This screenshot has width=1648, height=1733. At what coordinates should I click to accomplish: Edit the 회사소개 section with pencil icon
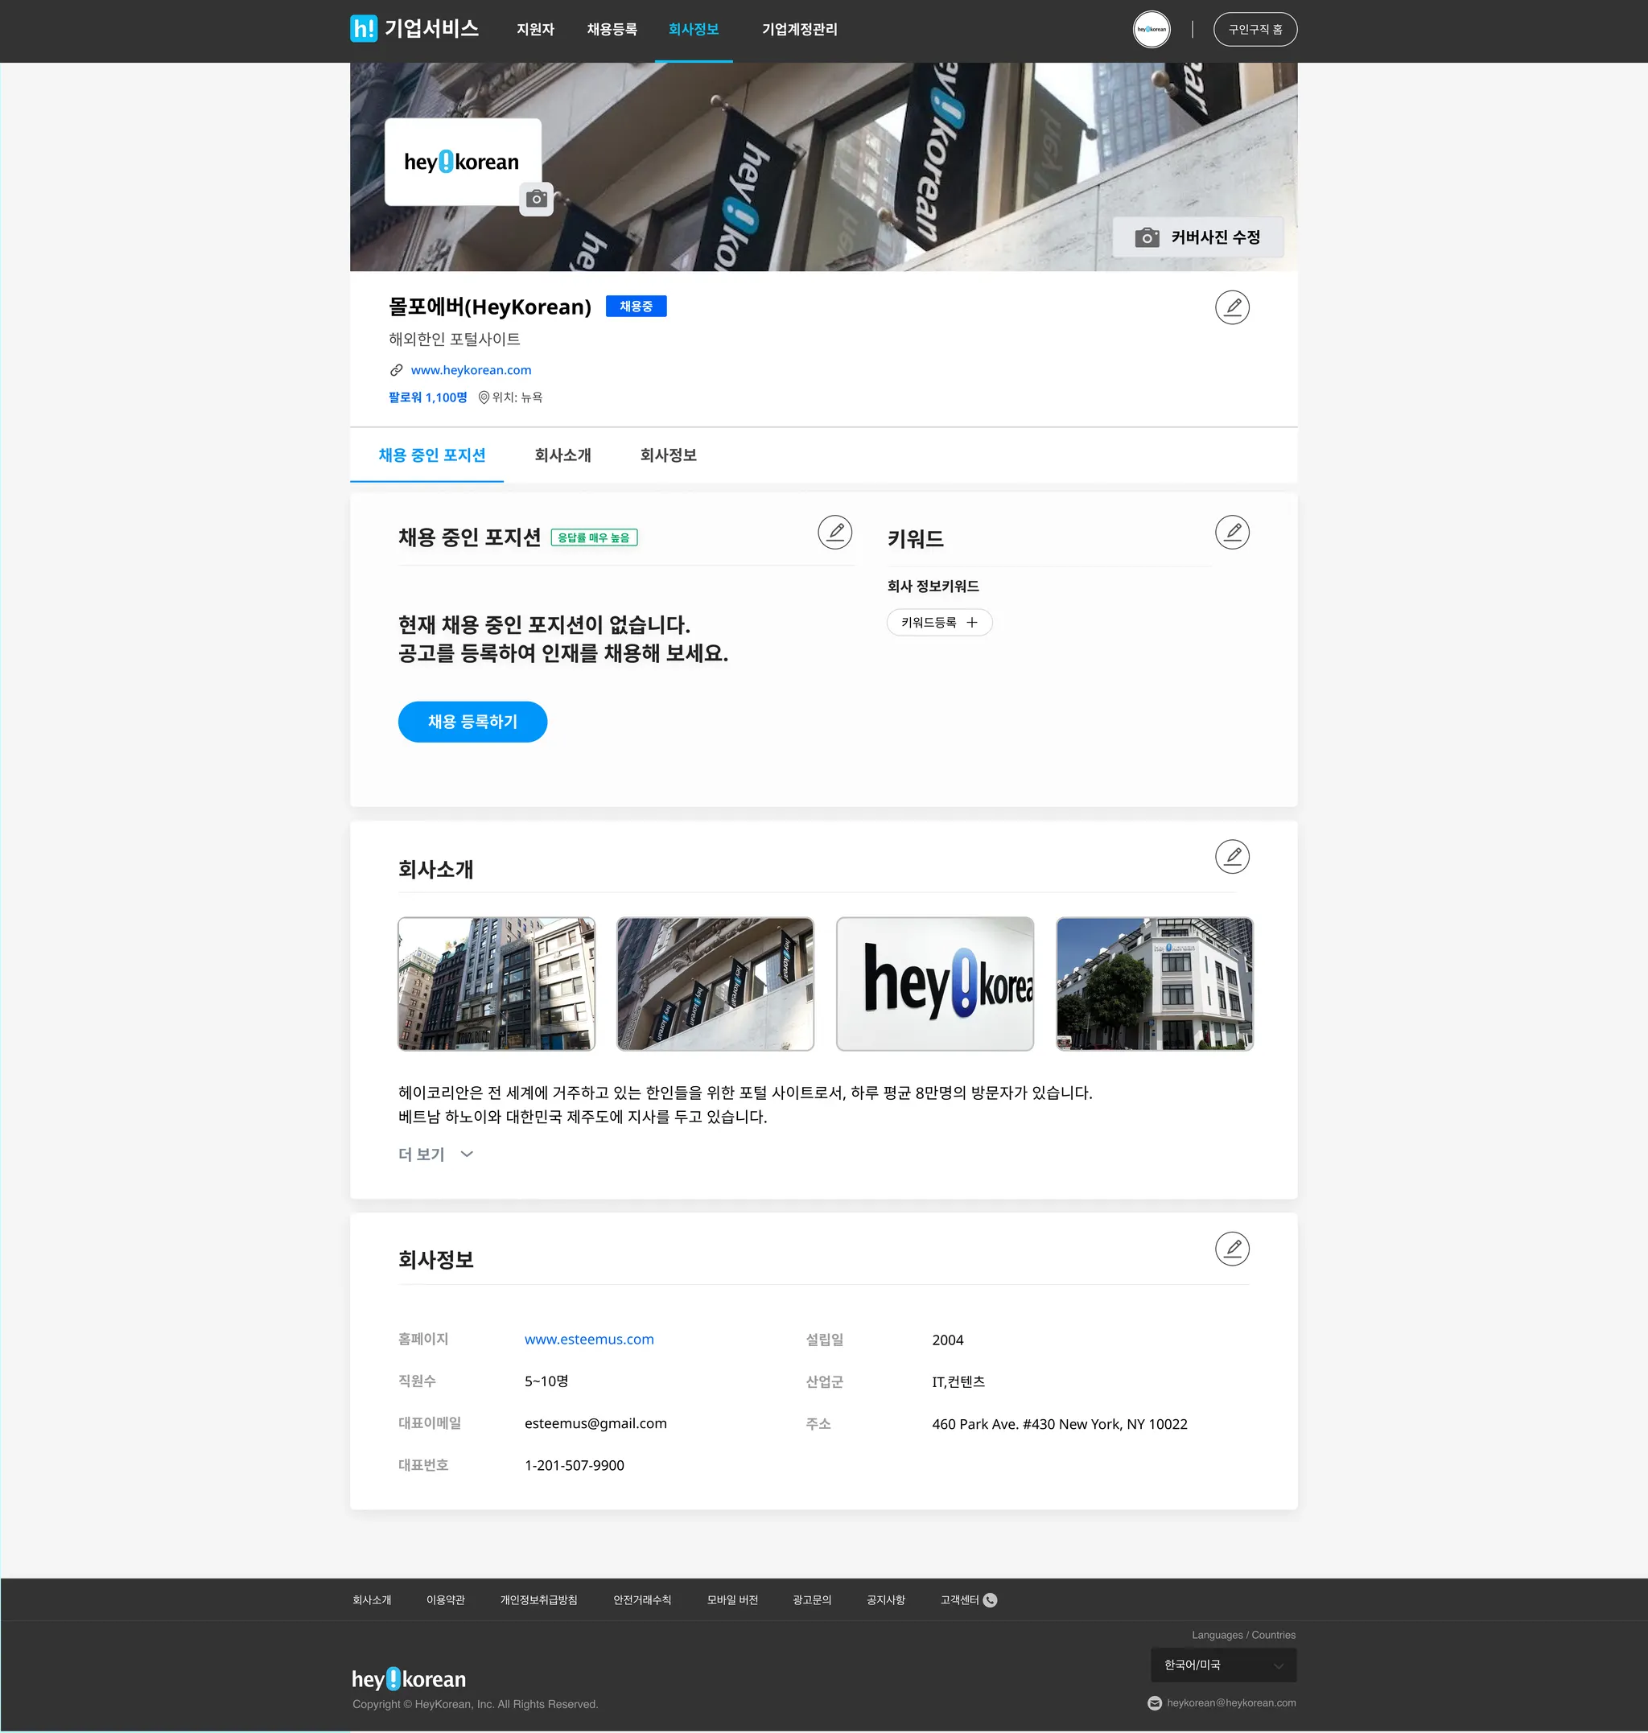1232,856
